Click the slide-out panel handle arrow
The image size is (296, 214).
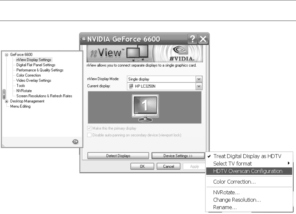click(x=4, y=94)
